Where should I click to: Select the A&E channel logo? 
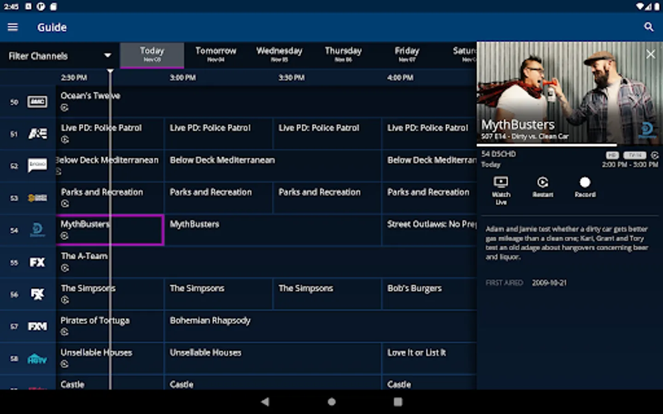tap(37, 134)
